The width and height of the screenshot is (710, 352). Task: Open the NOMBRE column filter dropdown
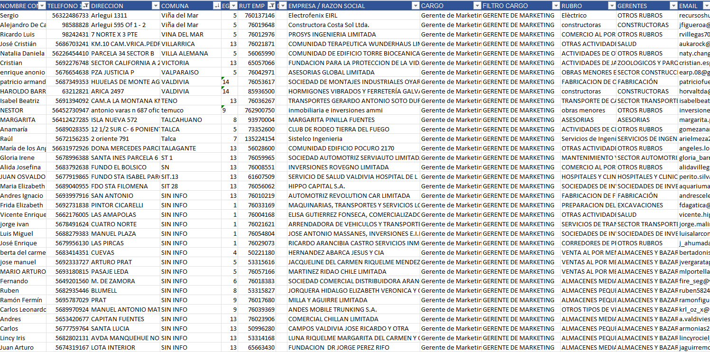[x=42, y=6]
